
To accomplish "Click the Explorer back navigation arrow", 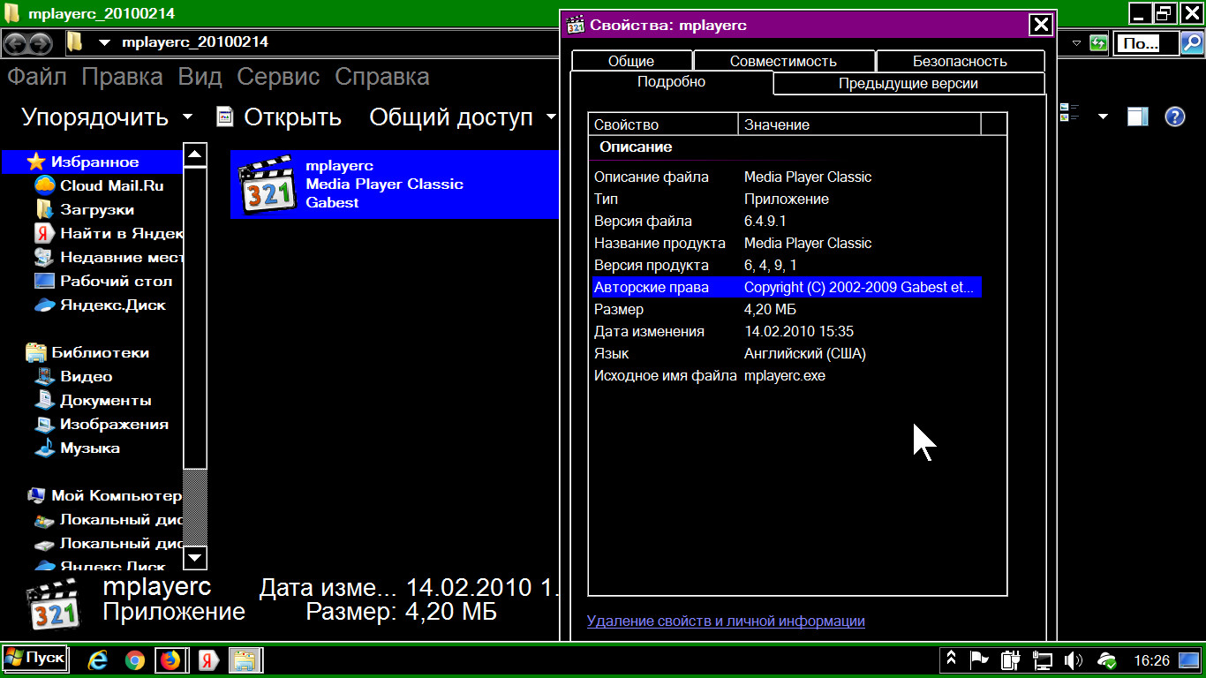I will tap(17, 42).
